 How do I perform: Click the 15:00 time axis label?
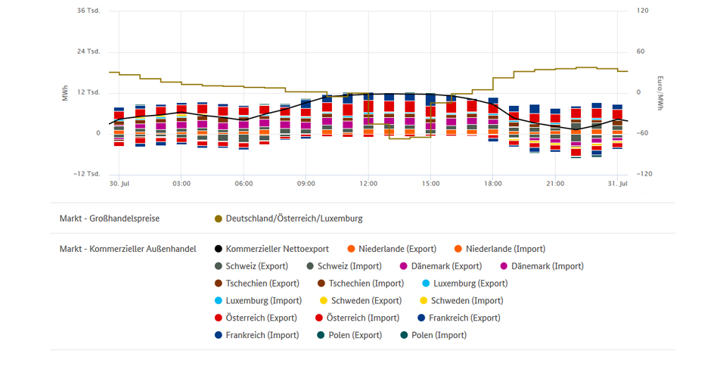point(430,184)
